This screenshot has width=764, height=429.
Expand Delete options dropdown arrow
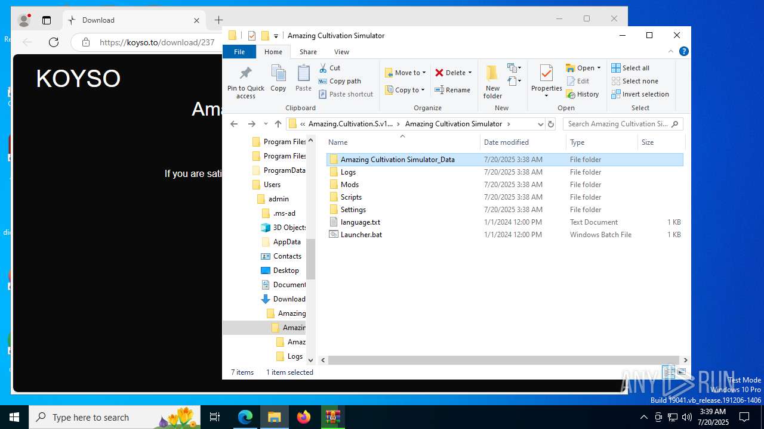[x=470, y=73]
